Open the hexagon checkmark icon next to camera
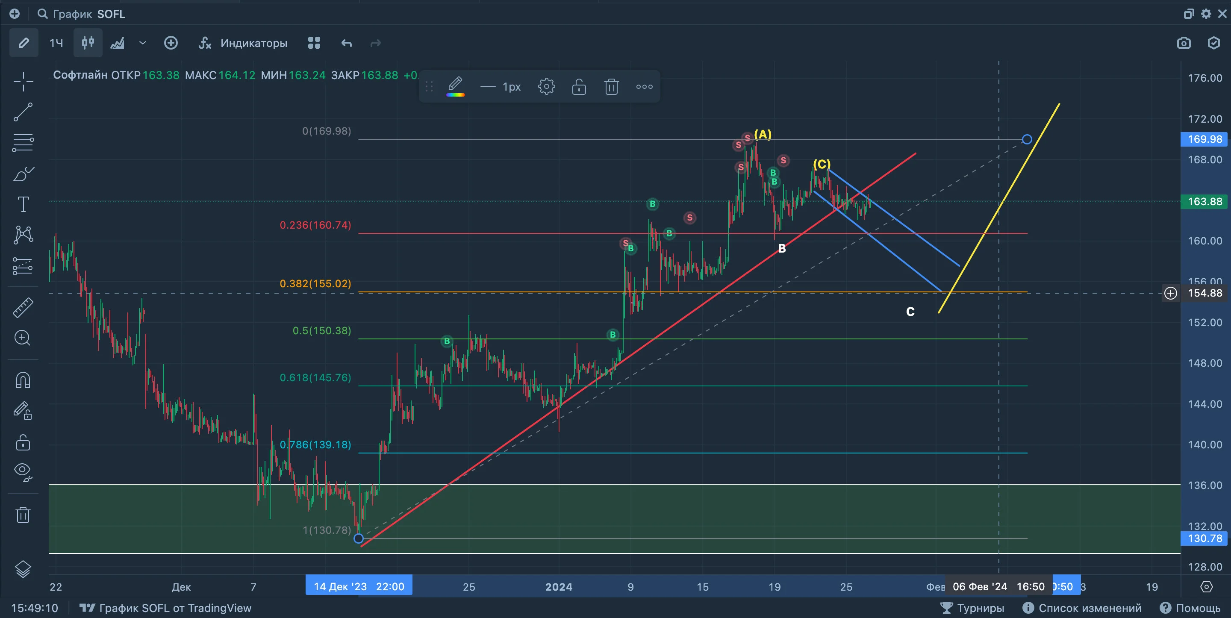This screenshot has width=1231, height=618. [x=1214, y=43]
